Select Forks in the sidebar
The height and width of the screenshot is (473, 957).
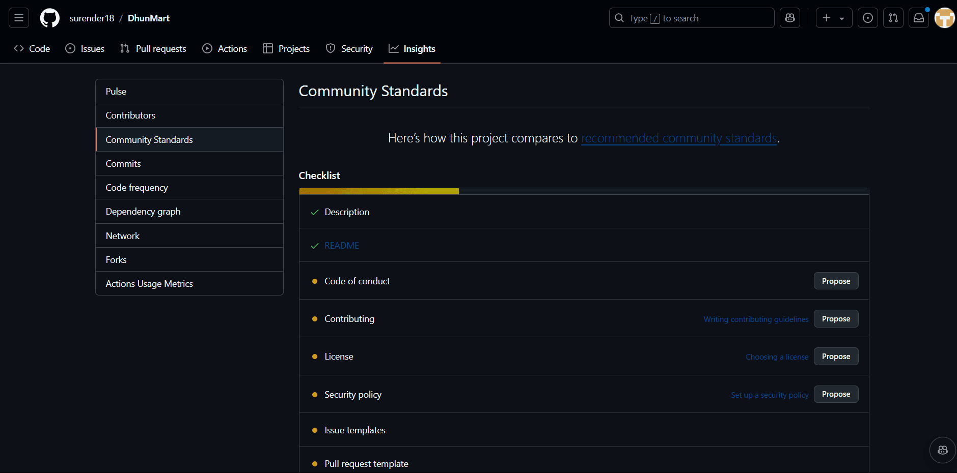(x=189, y=260)
